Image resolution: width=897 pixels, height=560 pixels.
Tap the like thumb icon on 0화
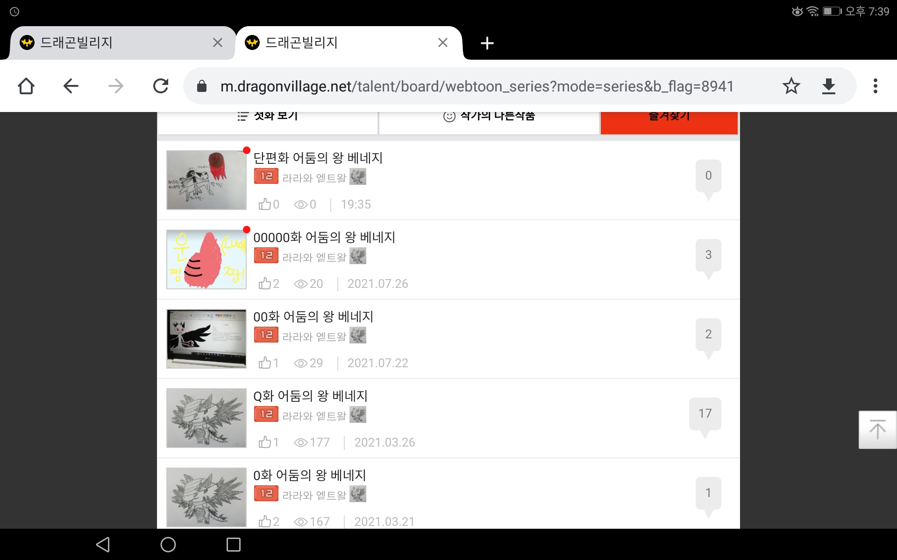tap(265, 521)
